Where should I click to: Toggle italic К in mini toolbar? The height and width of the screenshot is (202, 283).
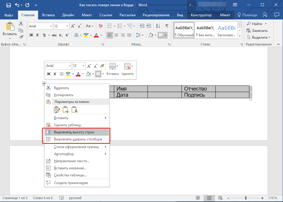(x=55, y=74)
